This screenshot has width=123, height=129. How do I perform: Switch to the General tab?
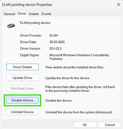click(9, 14)
